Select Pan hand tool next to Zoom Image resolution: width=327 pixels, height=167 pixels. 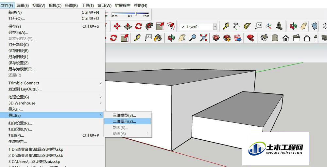(x=182, y=38)
